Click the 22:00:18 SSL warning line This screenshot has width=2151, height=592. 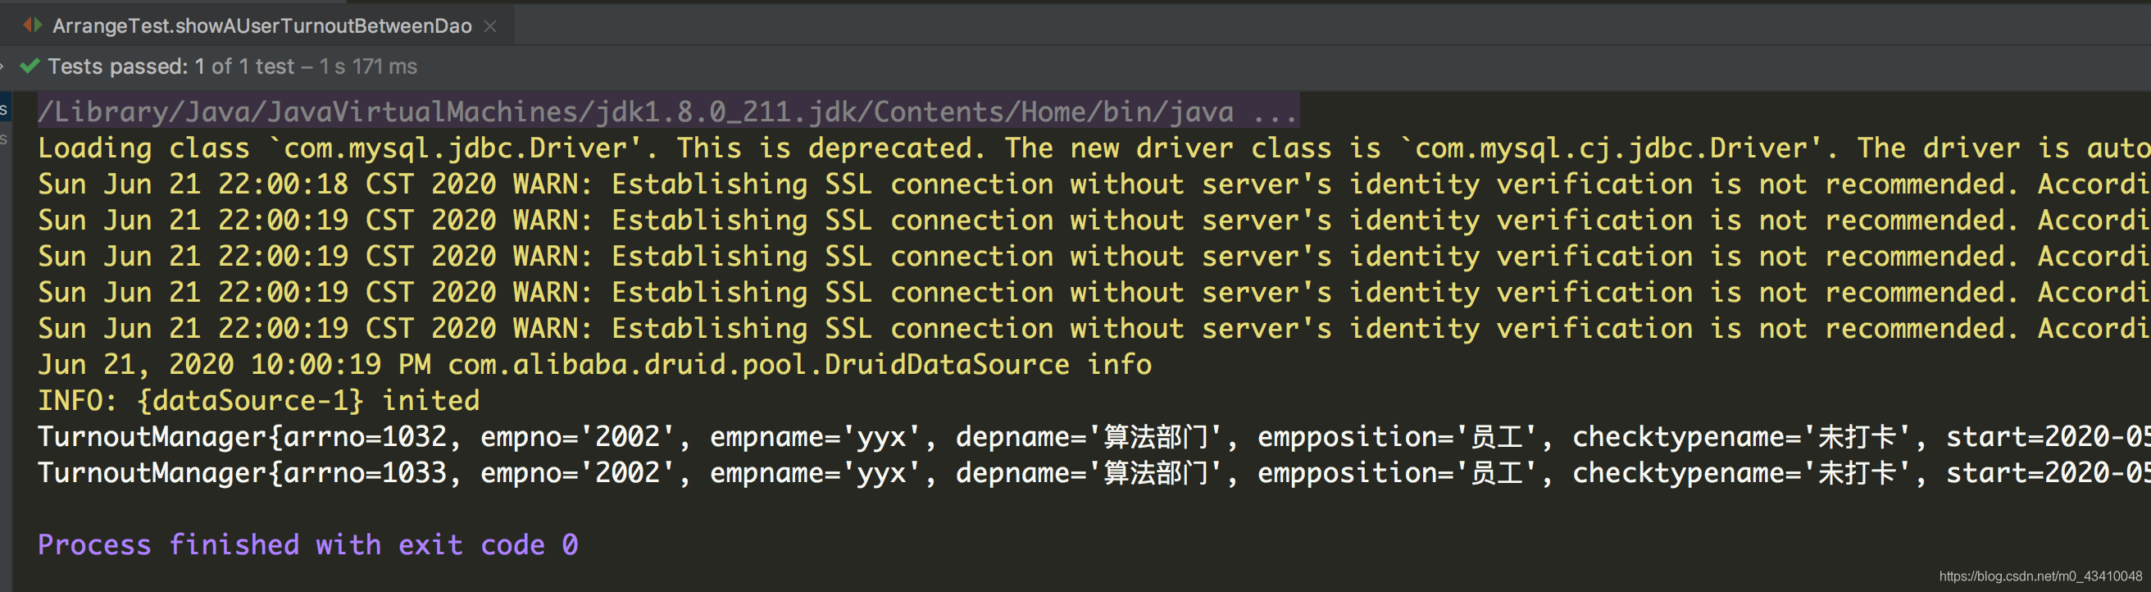tap(1094, 184)
